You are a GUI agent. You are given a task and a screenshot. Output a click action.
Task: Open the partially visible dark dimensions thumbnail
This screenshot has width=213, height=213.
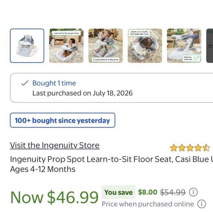tap(210, 46)
